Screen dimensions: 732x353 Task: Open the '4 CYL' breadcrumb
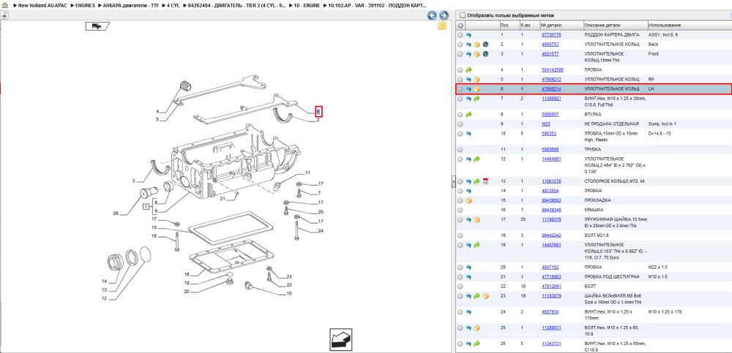pos(172,5)
